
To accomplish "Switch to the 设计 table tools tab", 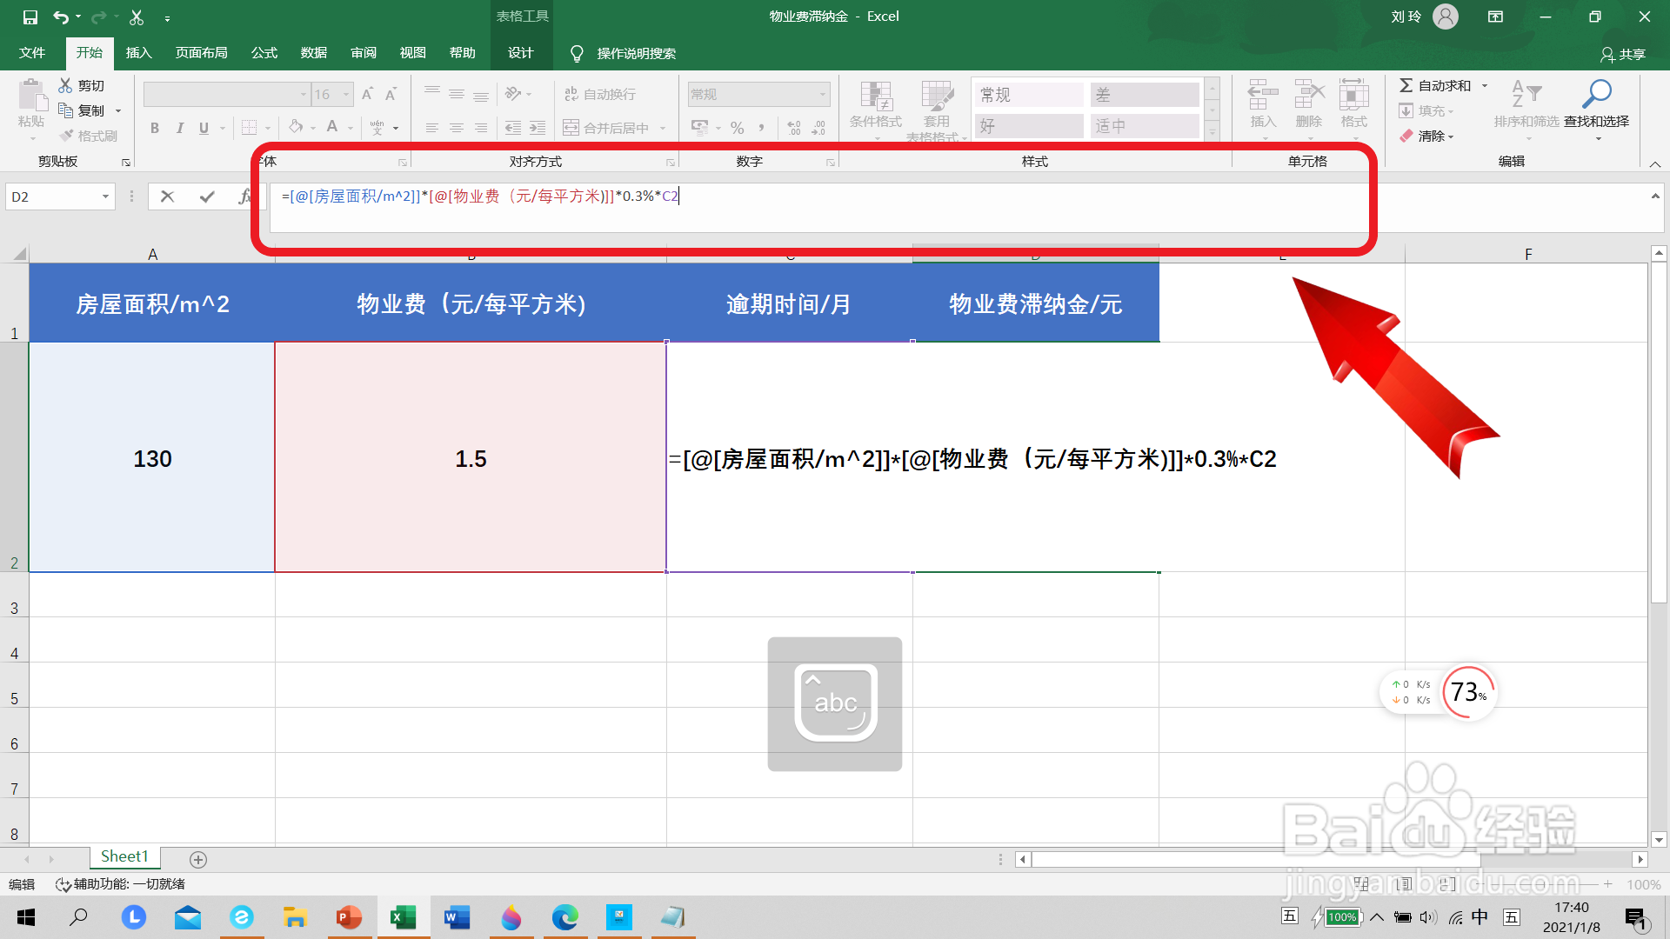I will tap(520, 53).
